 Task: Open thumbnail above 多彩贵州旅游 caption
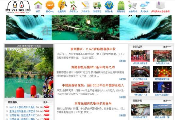tap(140, 56)
